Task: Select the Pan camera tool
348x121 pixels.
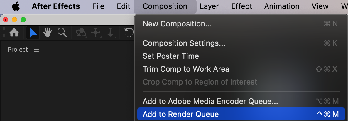Action: [96, 33]
